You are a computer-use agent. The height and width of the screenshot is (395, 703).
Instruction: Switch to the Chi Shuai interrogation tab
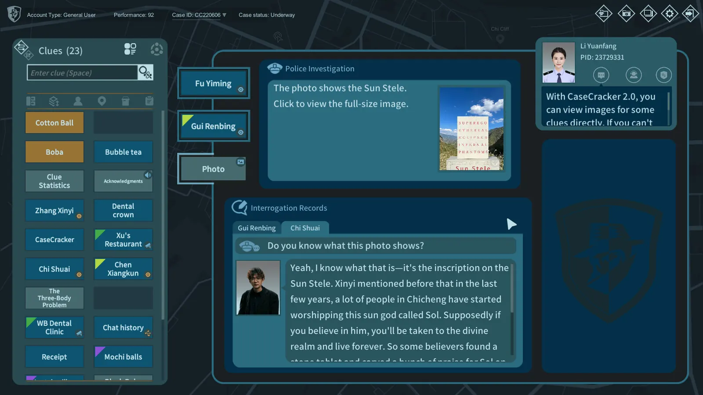[x=305, y=228]
